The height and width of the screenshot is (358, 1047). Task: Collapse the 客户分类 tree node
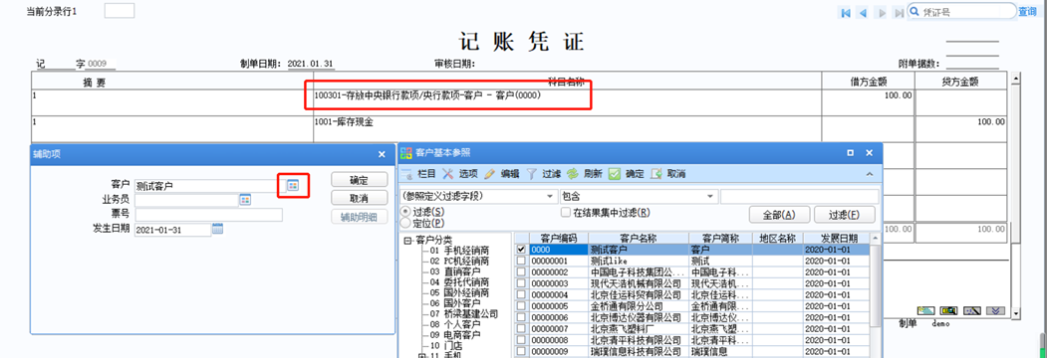pos(408,241)
